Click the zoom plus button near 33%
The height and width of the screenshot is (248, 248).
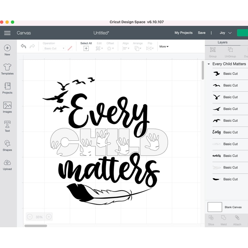[49, 217]
